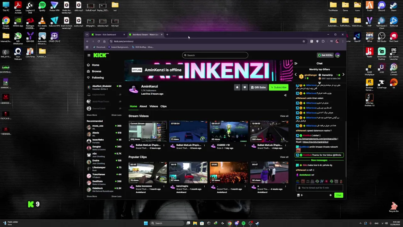View all Stream Videos

click(284, 116)
